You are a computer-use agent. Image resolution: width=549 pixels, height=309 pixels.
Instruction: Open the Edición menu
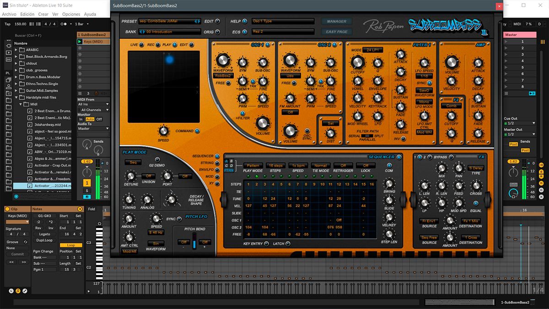coord(27,14)
